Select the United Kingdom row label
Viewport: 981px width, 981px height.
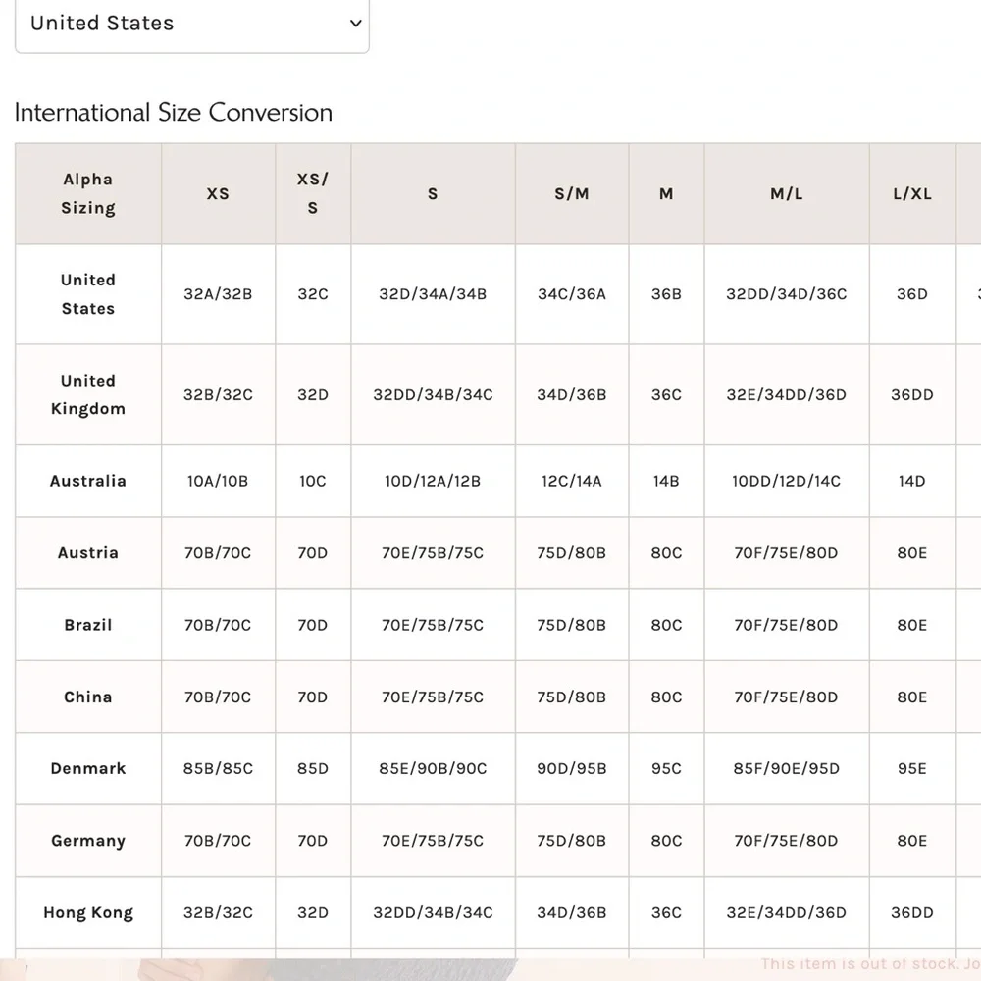click(x=88, y=394)
